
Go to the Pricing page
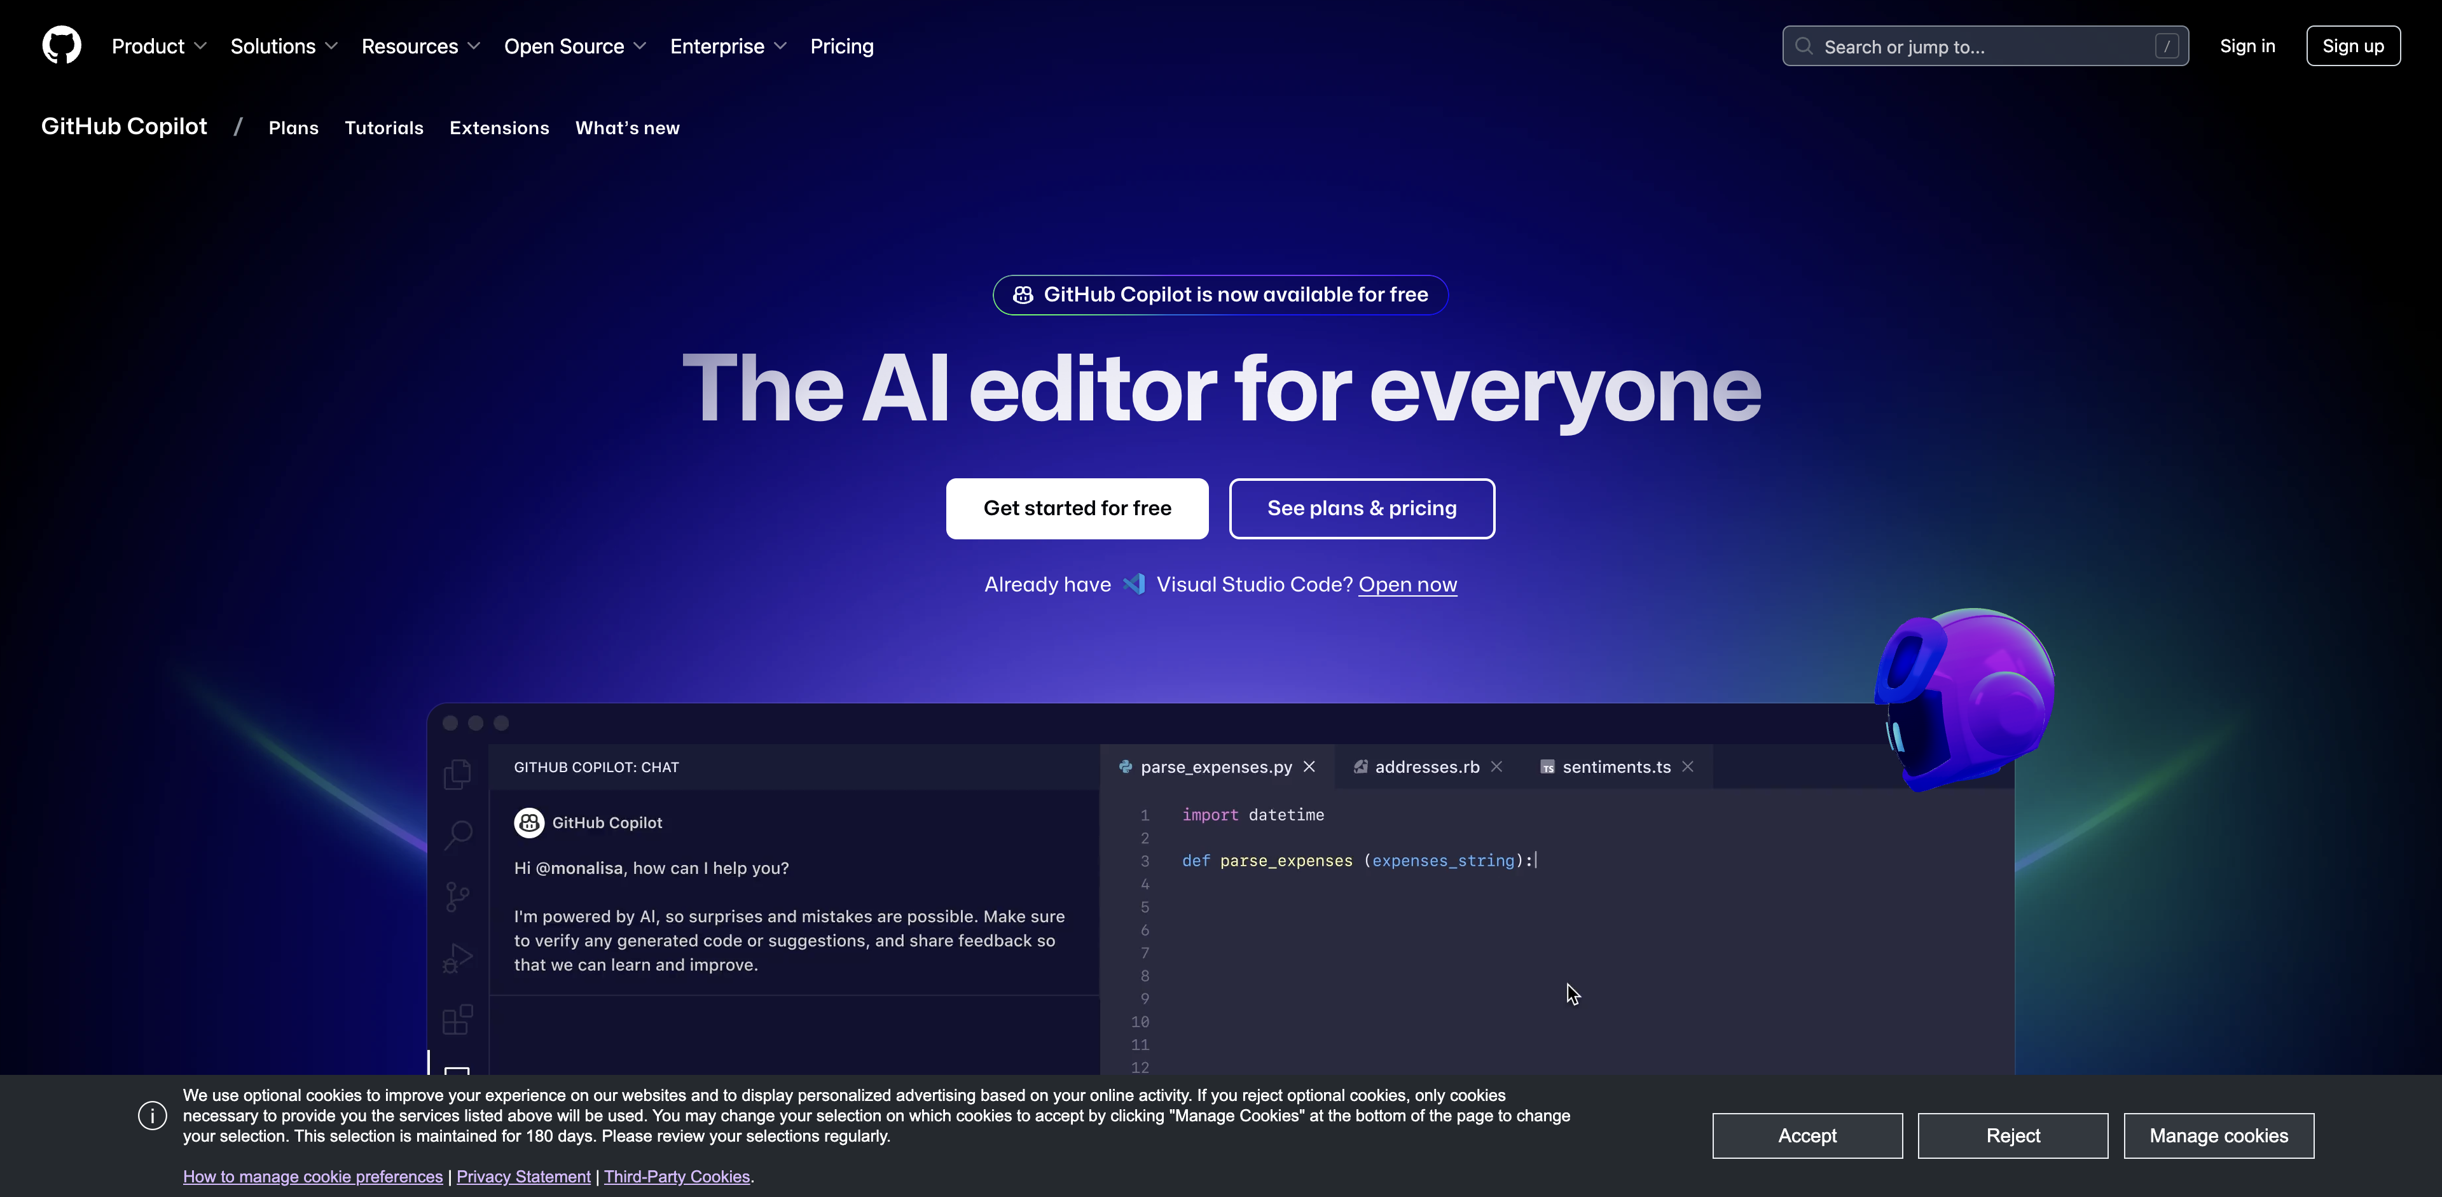click(x=842, y=46)
